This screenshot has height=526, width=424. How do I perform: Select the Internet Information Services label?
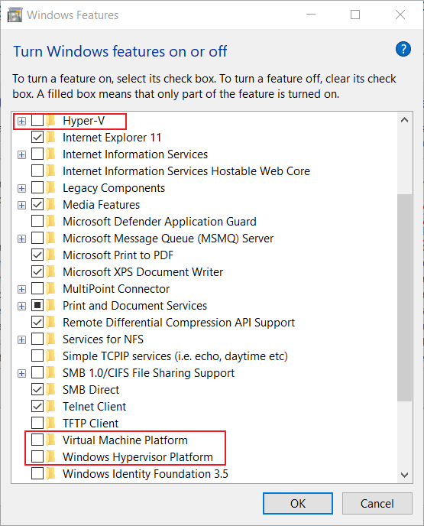coord(135,154)
